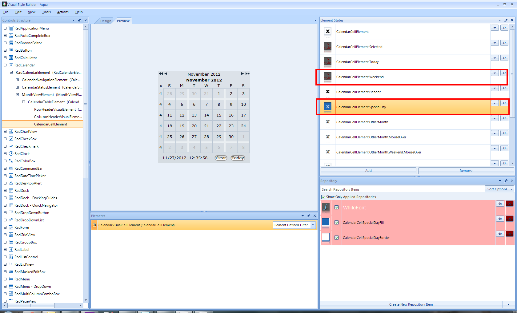517x313 pixels.
Task: Click parentheses button on CalendarCellElement.Today row
Action: point(504,58)
